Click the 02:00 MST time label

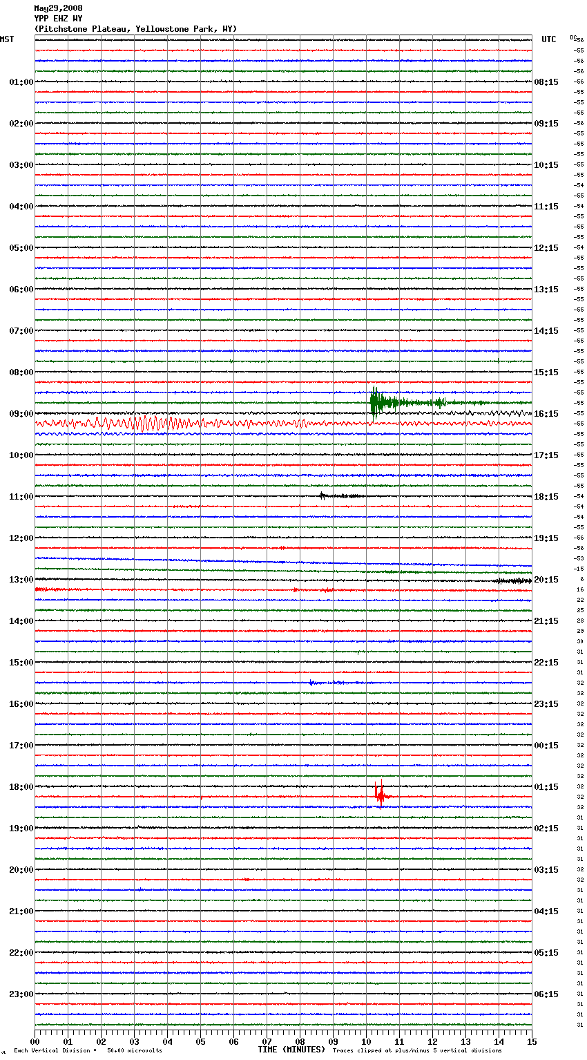(x=21, y=124)
